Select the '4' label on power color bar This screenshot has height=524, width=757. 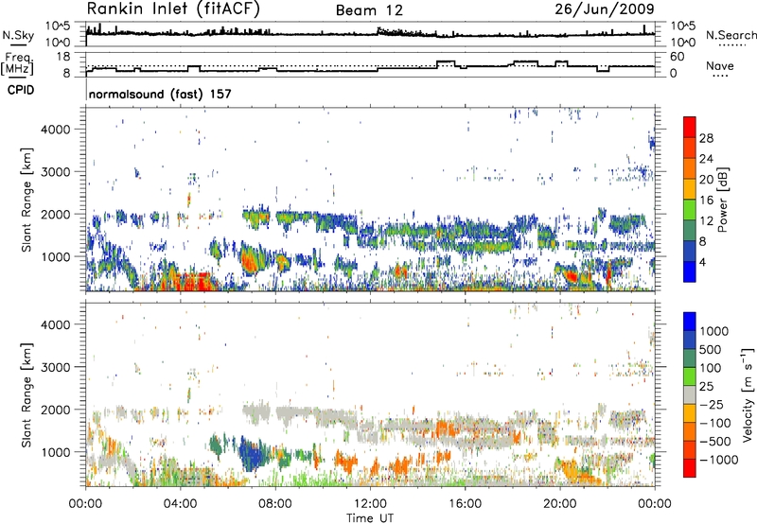coord(702,263)
